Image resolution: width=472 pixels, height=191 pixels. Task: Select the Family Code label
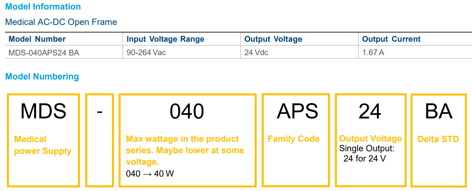[x=294, y=139]
